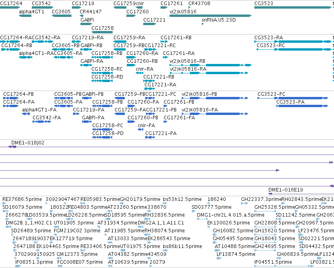This screenshot has height=268, width=334.
Task: Click the CG3605-PB protein label
Action: click(68, 94)
